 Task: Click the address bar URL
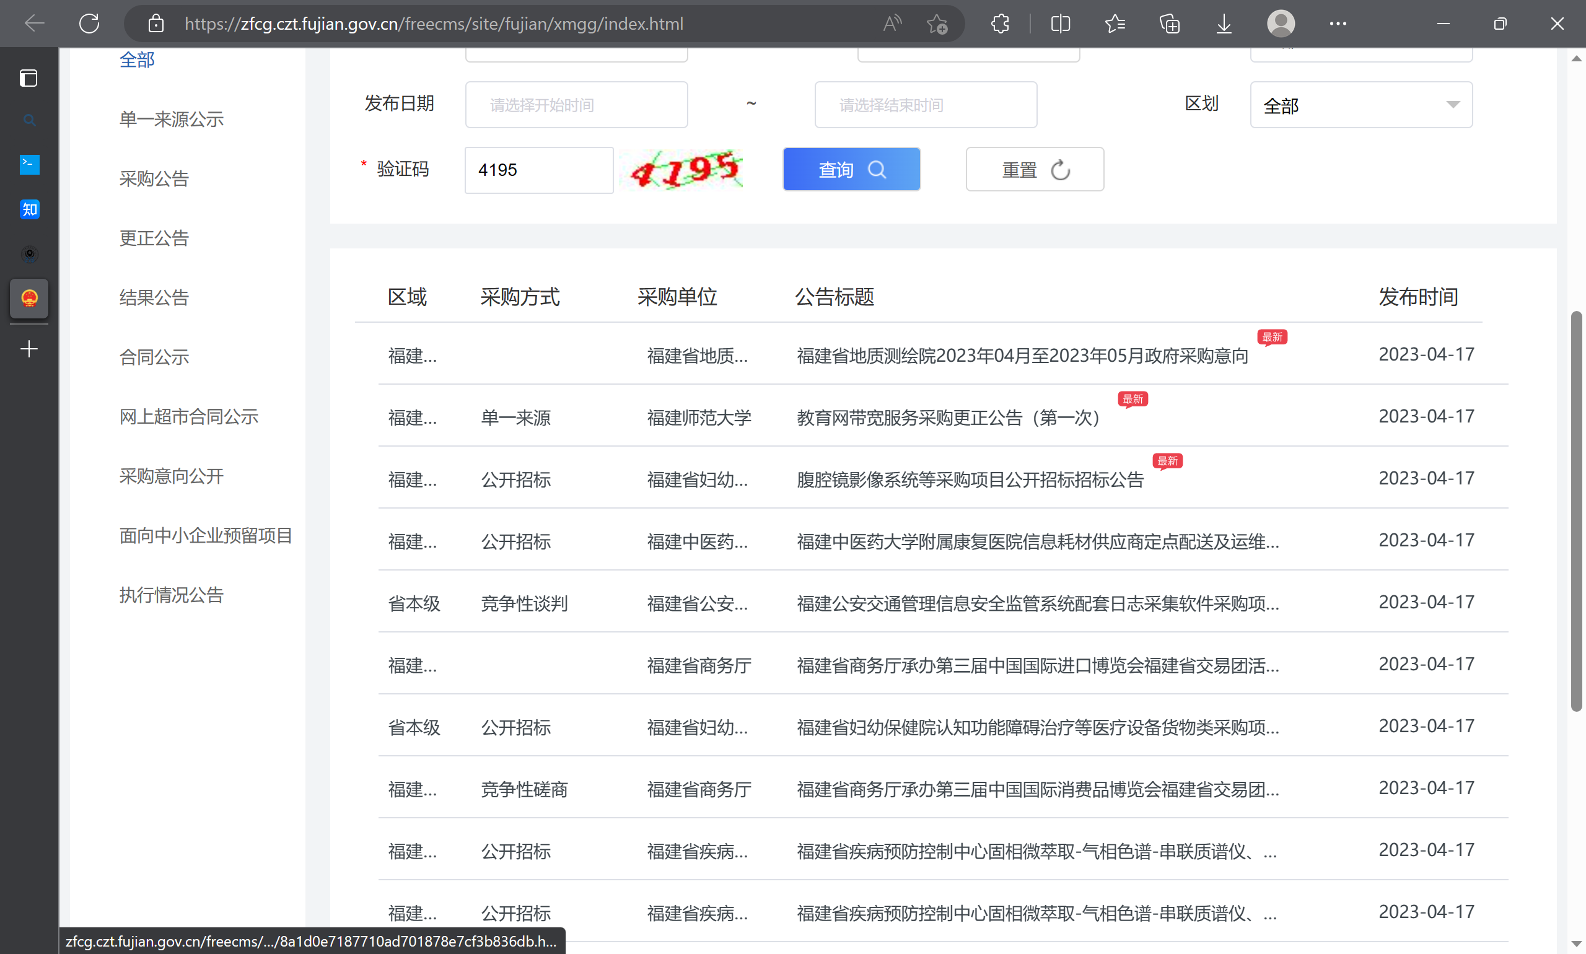coord(433,24)
